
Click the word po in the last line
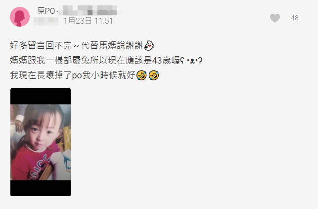77,76
